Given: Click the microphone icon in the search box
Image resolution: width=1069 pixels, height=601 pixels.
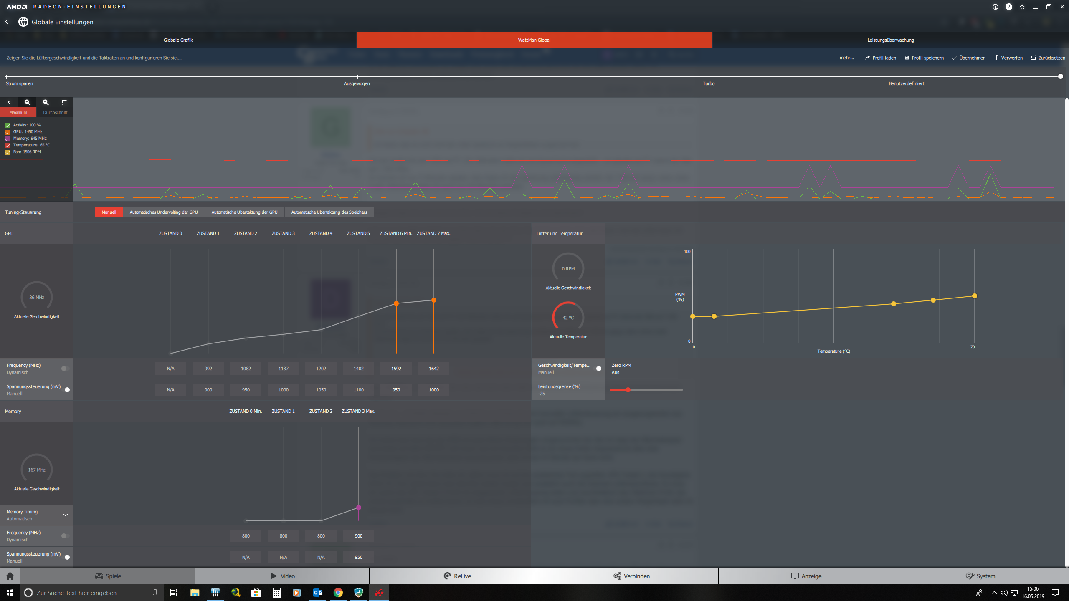Looking at the screenshot, I should click(x=155, y=593).
